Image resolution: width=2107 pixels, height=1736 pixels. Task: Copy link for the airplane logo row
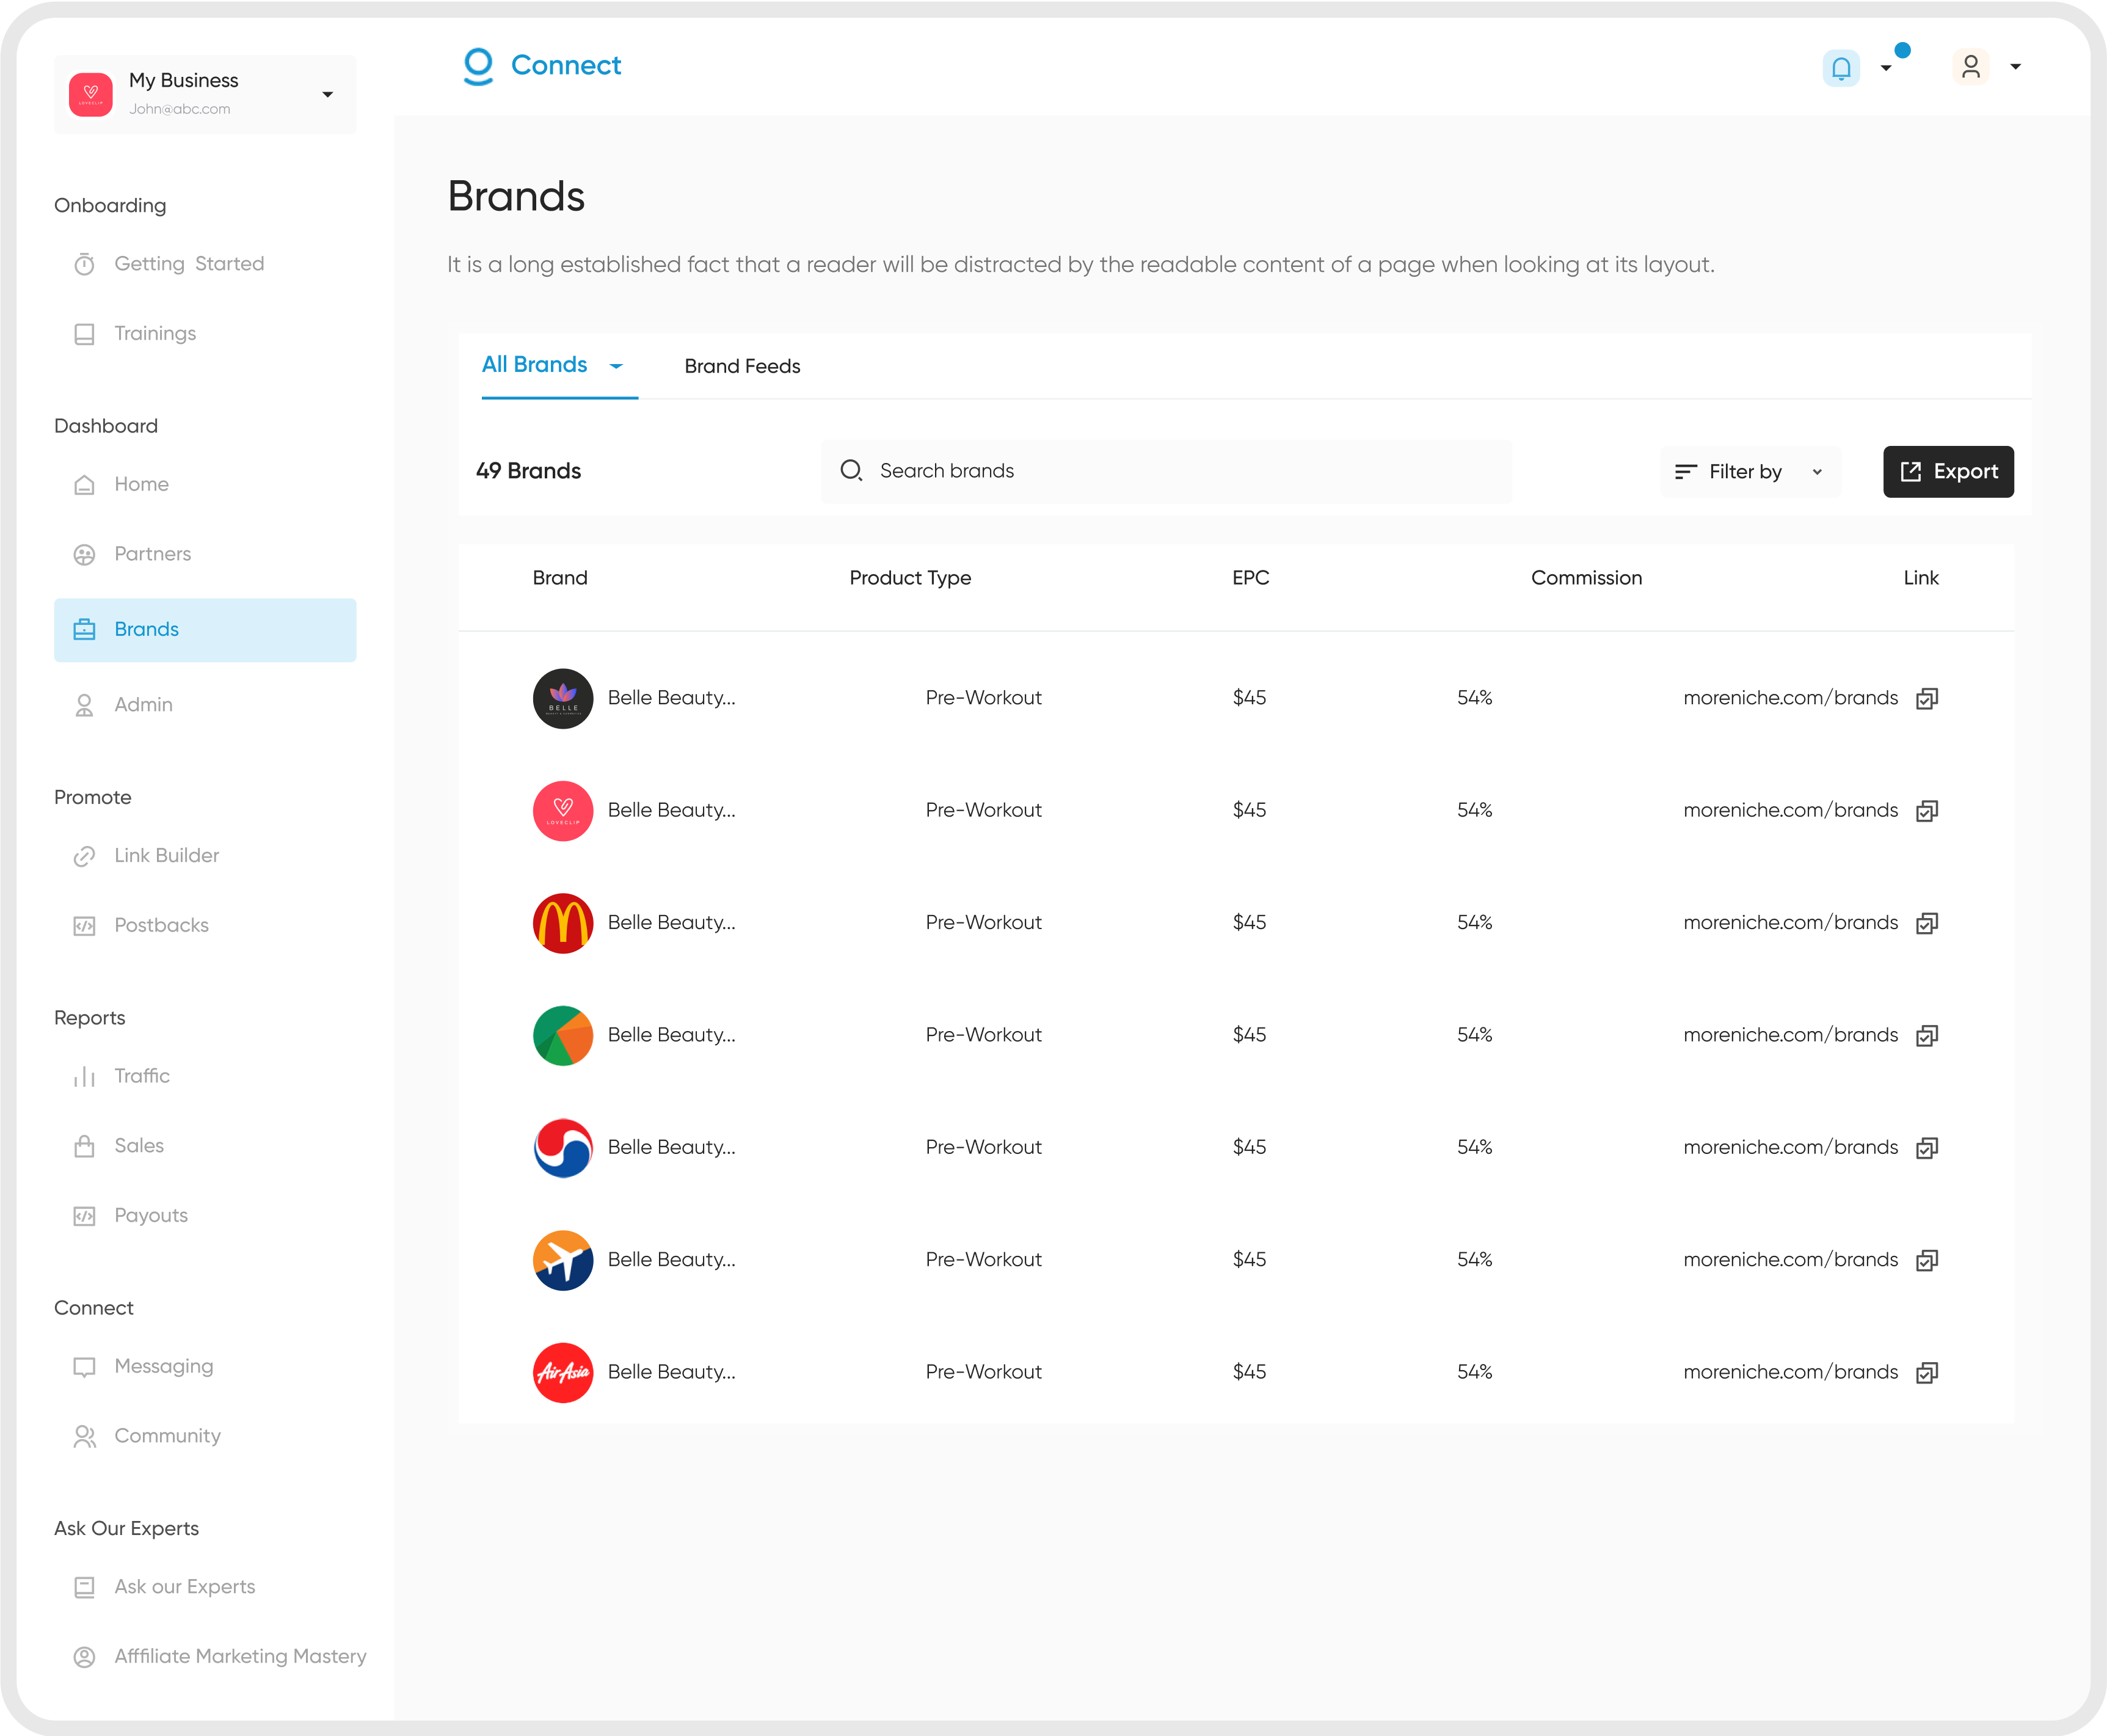[x=1927, y=1260]
